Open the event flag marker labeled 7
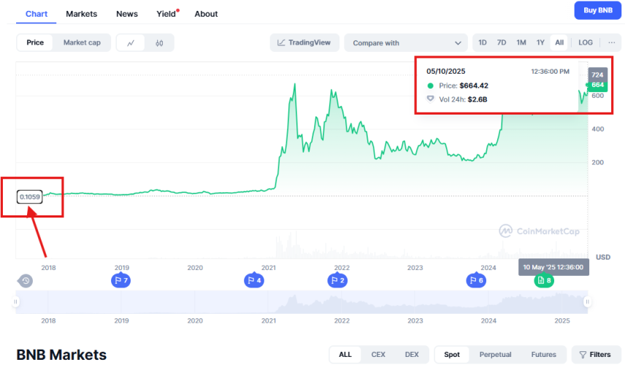This screenshot has height=365, width=625. click(x=121, y=280)
